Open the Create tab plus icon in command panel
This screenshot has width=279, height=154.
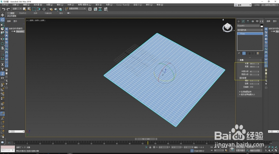tap(238, 21)
